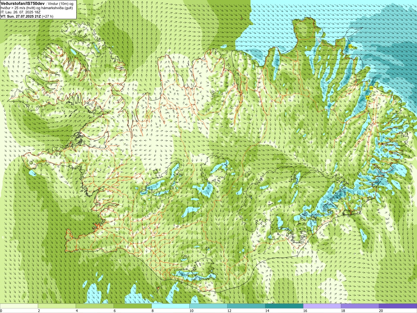Select the legend scale number 14
This screenshot has height=313, width=417.
tap(267, 311)
